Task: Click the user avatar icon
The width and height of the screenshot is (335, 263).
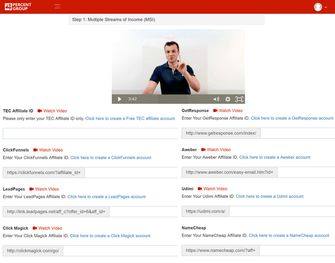Action: (318, 7)
